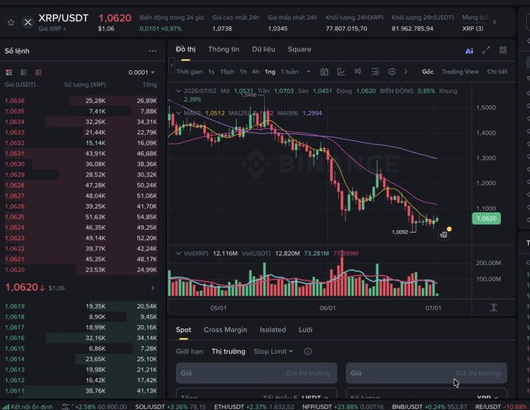Select buy order at price 1,0616
The width and height of the screenshot is (530, 410).
click(81, 338)
